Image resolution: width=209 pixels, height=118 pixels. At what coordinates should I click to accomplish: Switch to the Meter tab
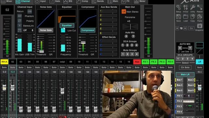click(x=140, y=1)
